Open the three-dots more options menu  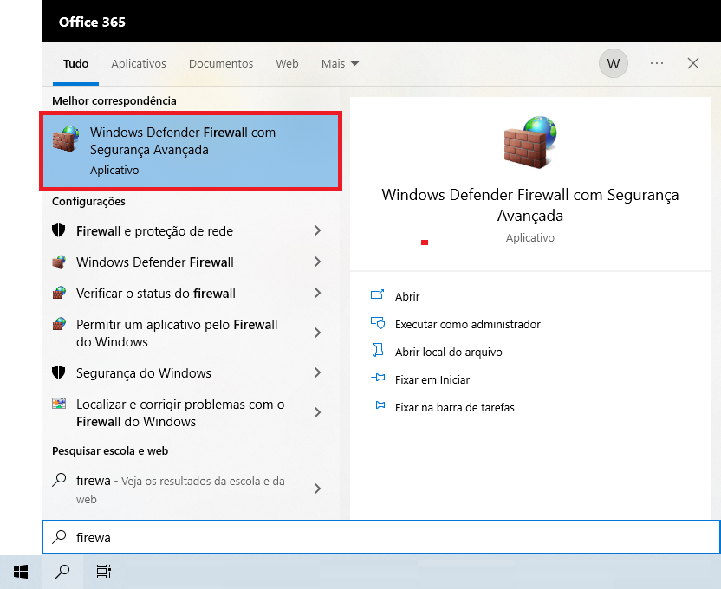coord(656,63)
